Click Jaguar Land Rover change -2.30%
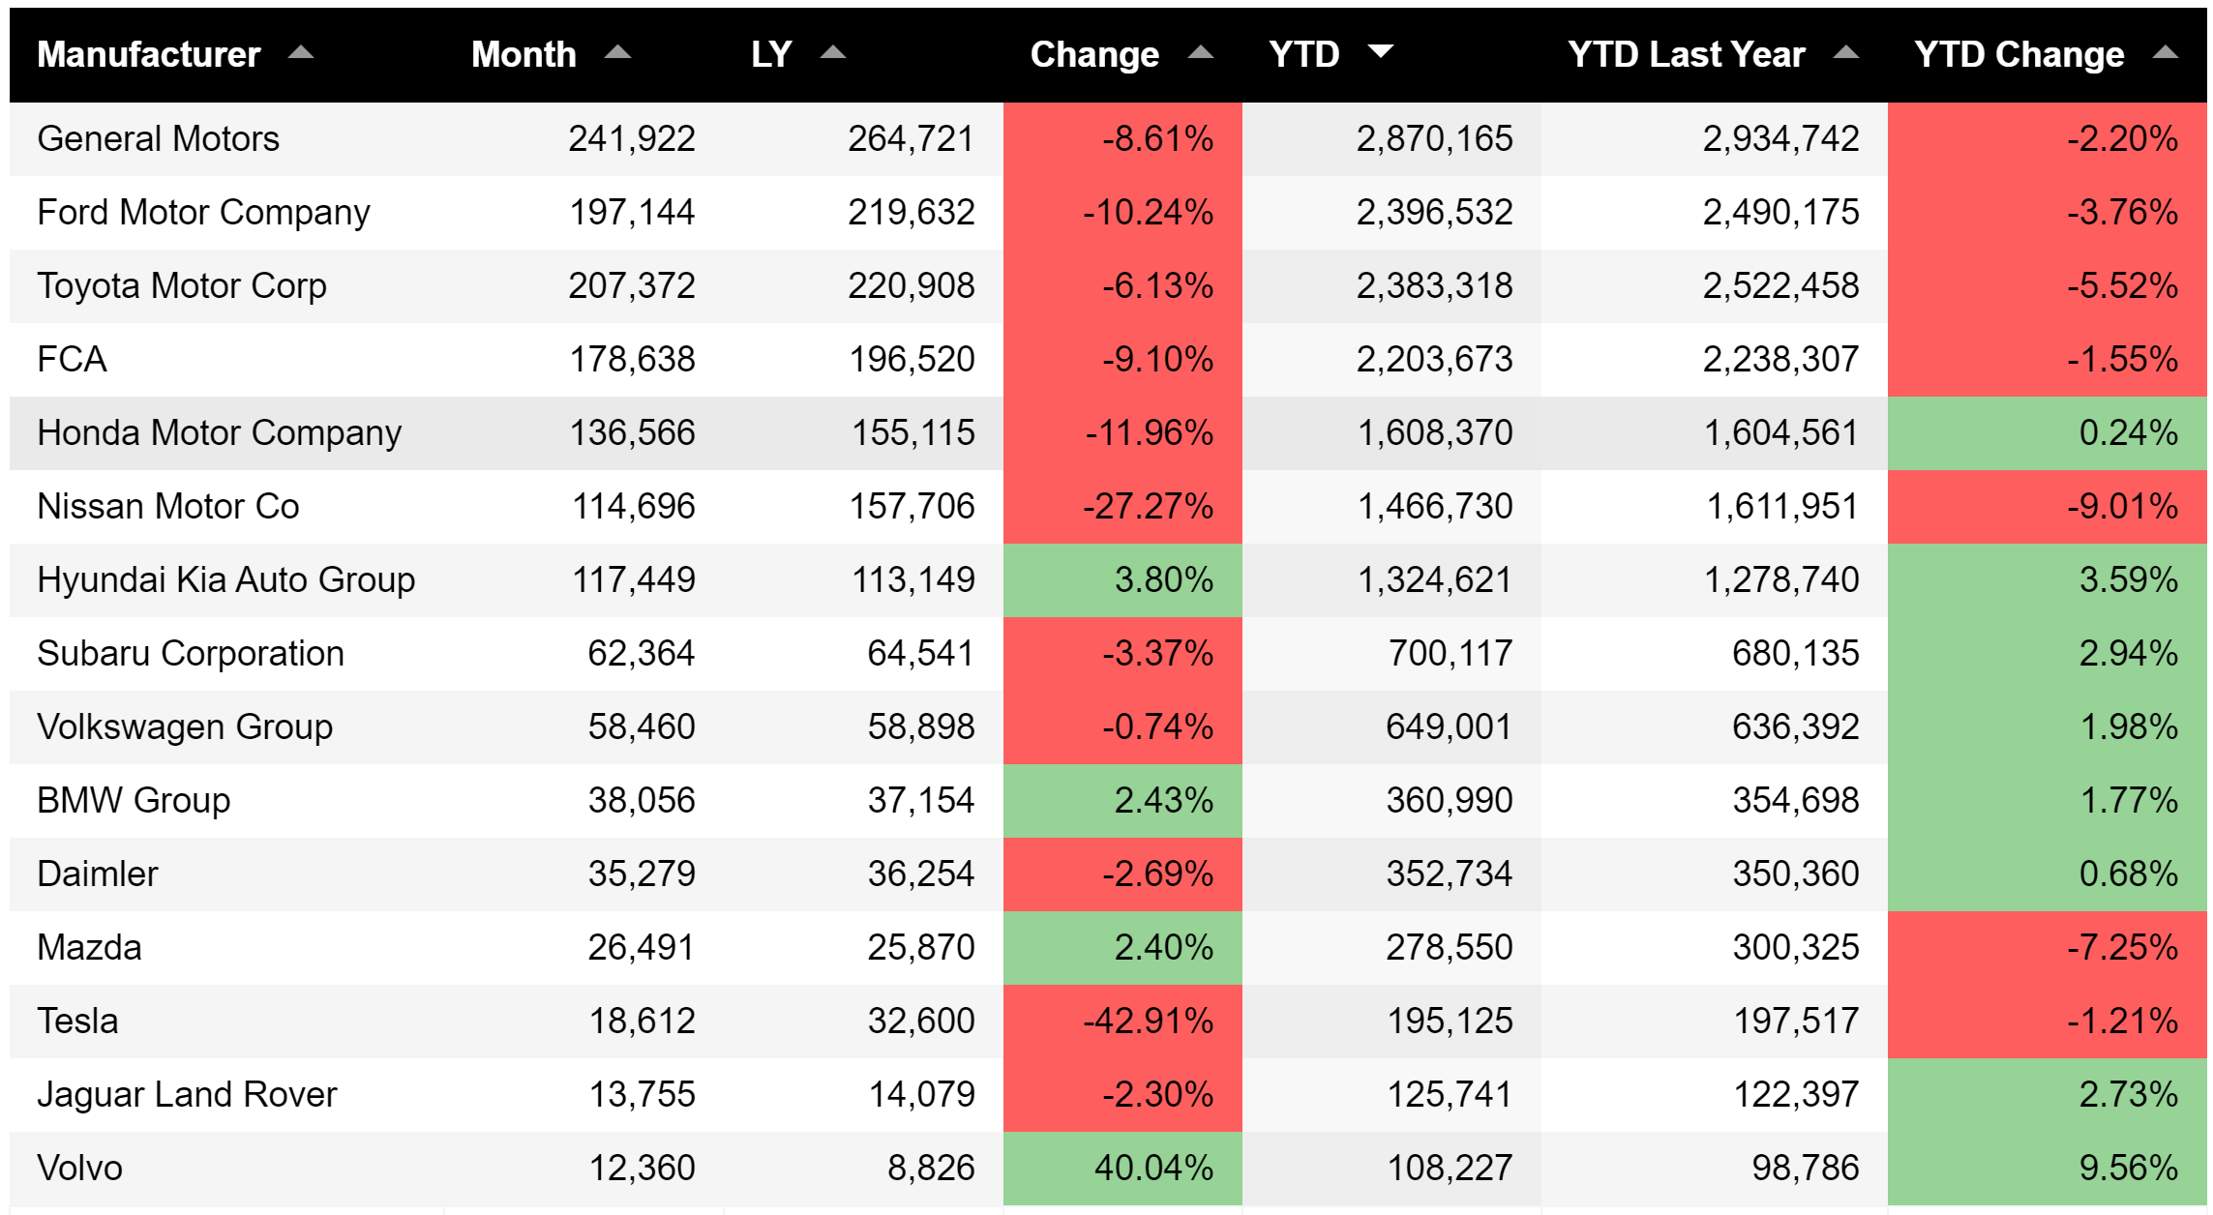The image size is (2213, 1215). pos(1157,1094)
